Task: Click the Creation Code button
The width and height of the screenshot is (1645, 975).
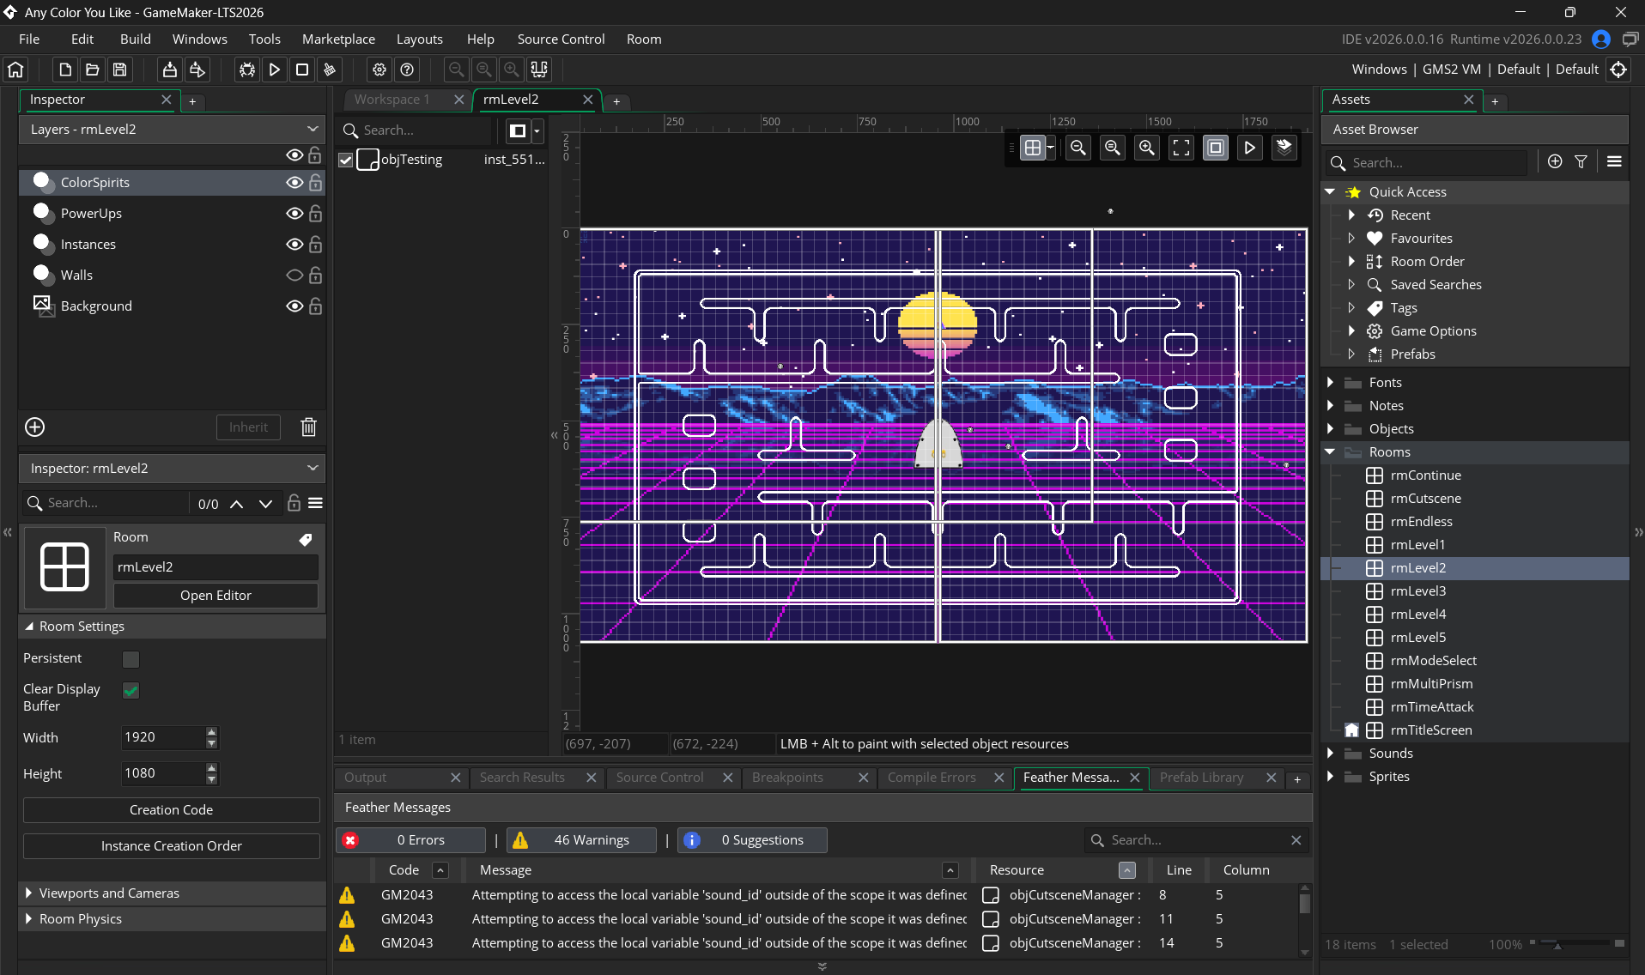Action: pos(172,810)
